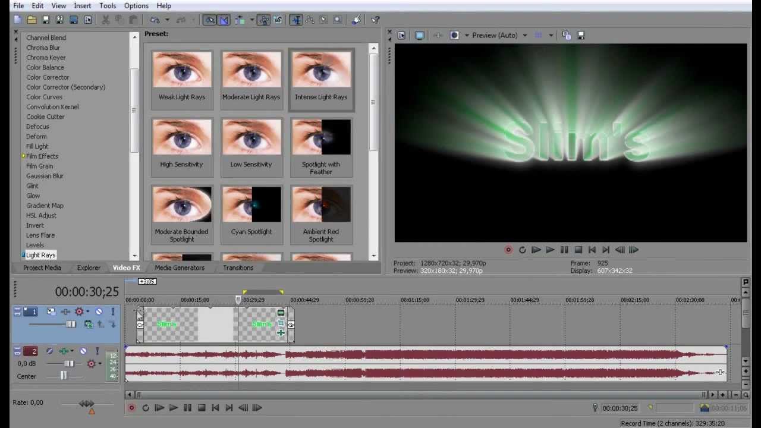Open the File menu

click(18, 6)
